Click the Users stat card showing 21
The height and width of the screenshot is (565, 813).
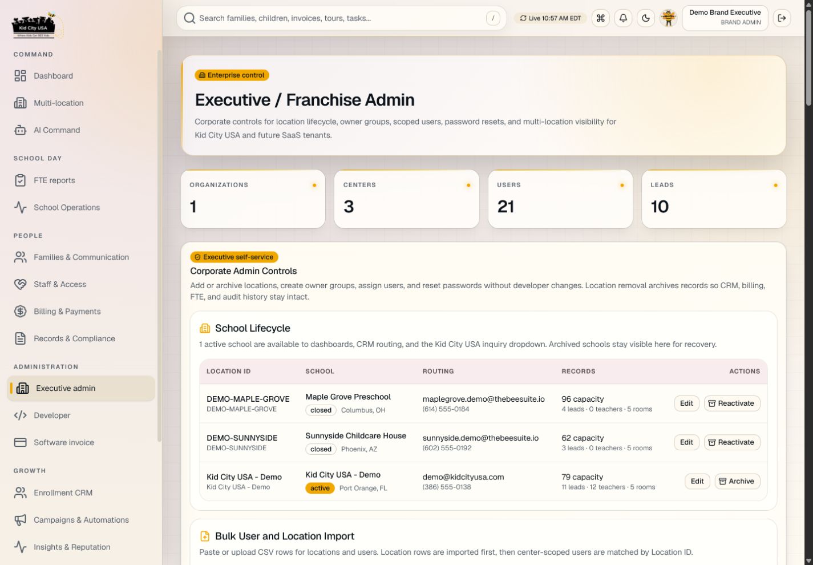point(560,199)
